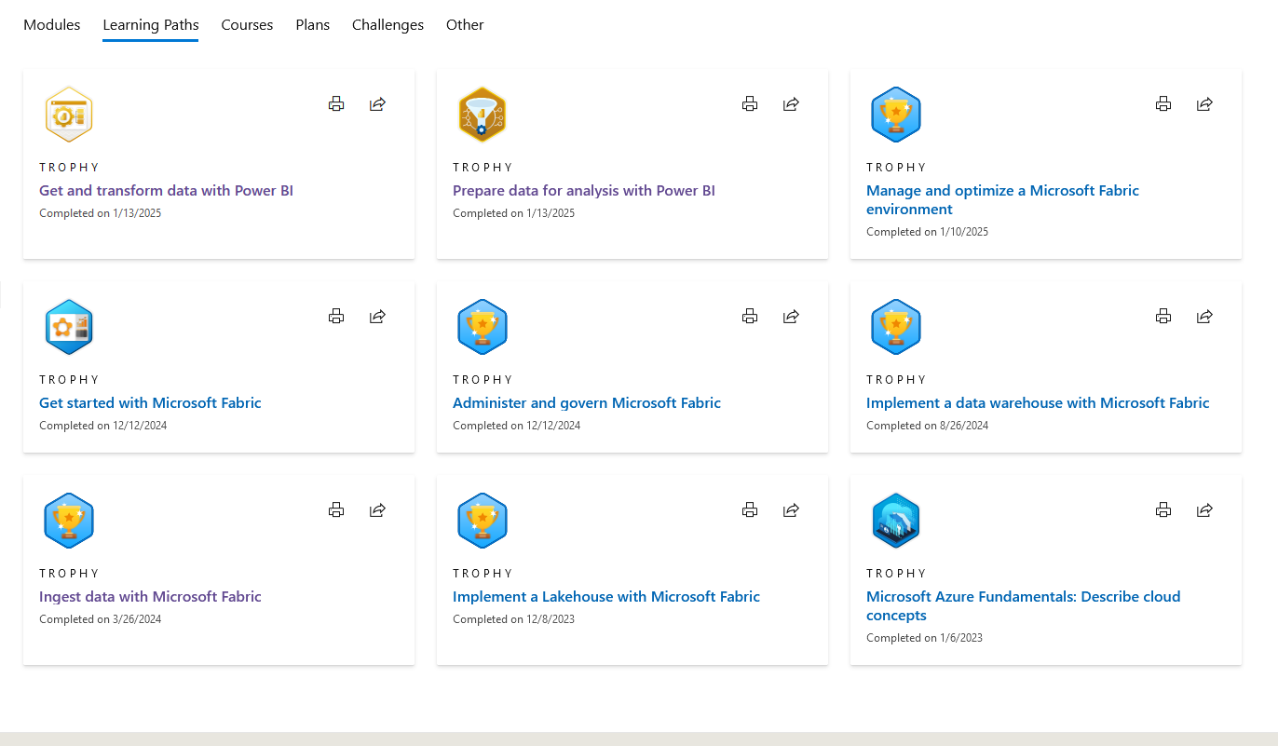Open the Courses tab
The height and width of the screenshot is (746, 1278).
point(247,25)
